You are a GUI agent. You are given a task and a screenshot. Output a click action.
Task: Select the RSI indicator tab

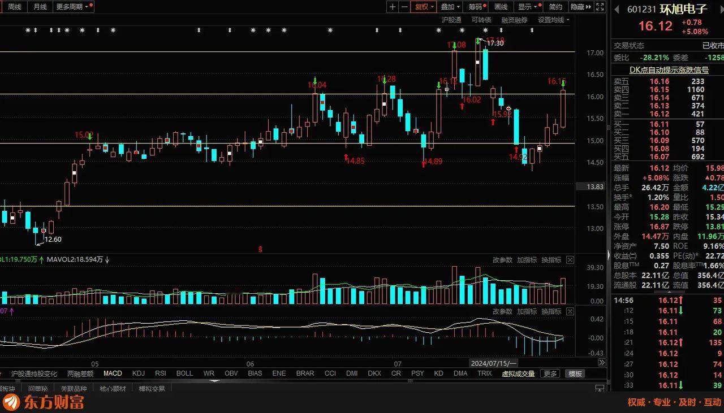tap(161, 373)
